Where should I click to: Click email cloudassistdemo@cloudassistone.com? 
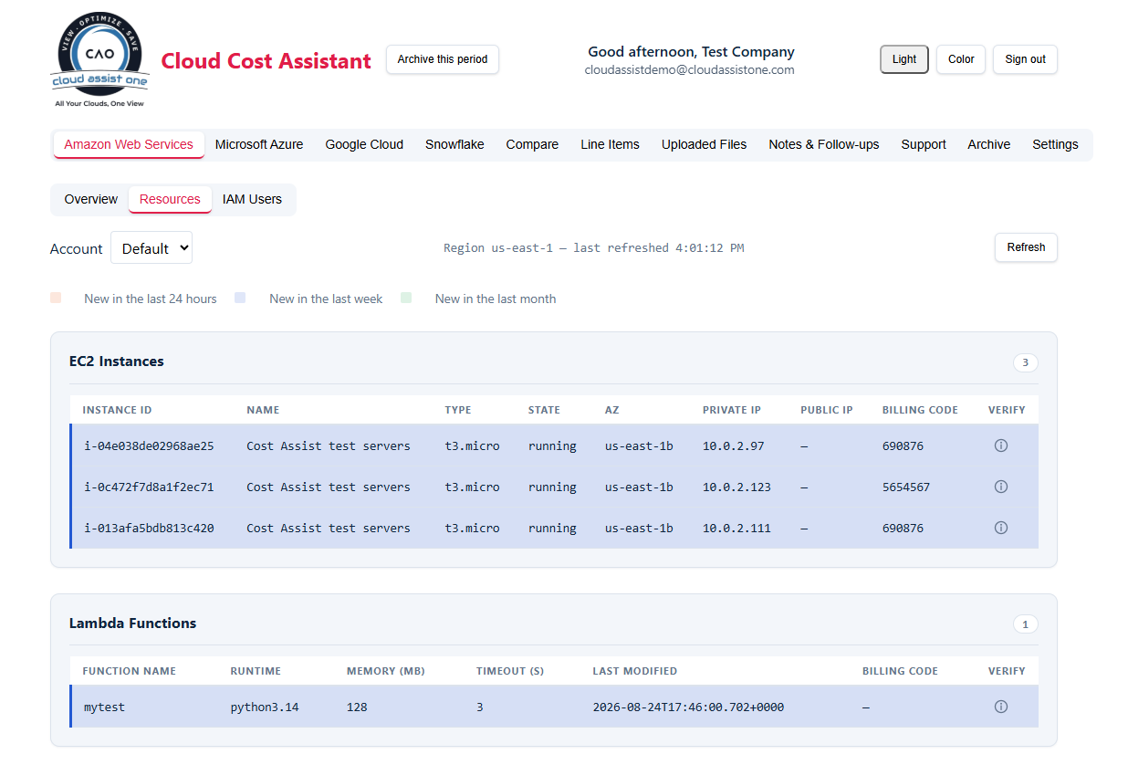click(690, 69)
